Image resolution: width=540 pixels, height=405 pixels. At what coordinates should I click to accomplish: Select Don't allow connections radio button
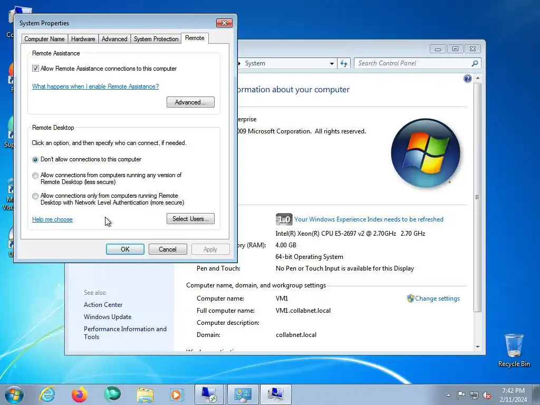pos(35,160)
